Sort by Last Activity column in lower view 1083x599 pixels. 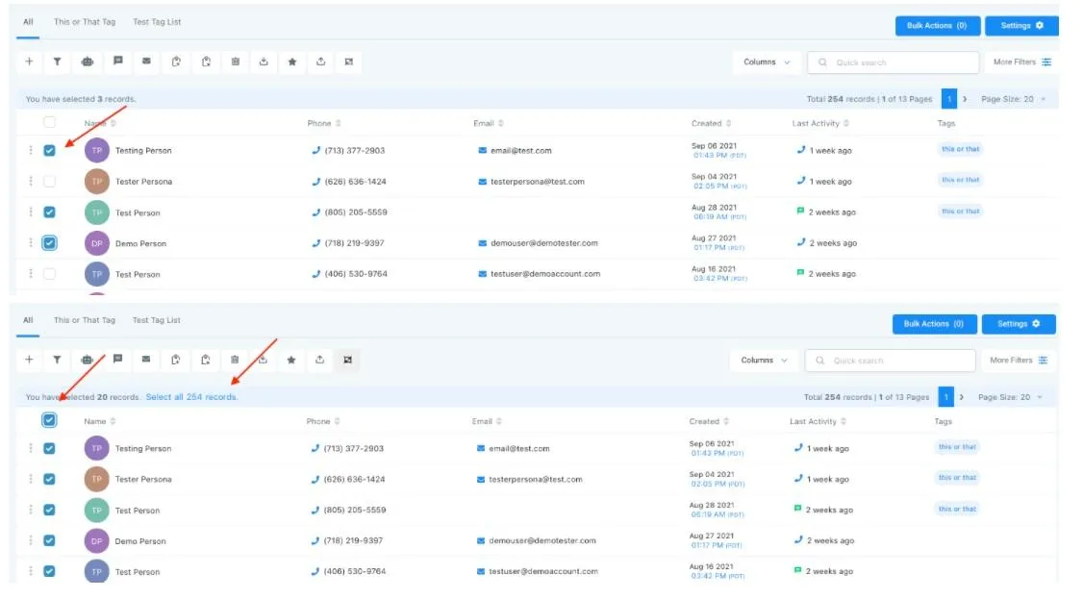819,422
